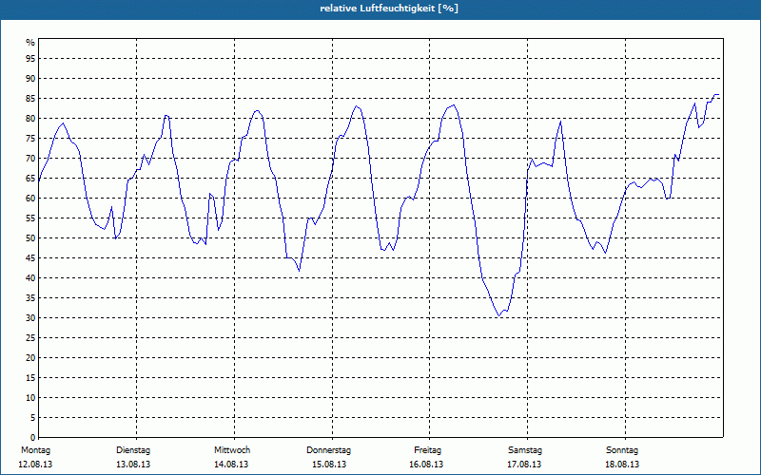Click the '70' y-axis value
This screenshot has width=761, height=475.
(x=30, y=159)
